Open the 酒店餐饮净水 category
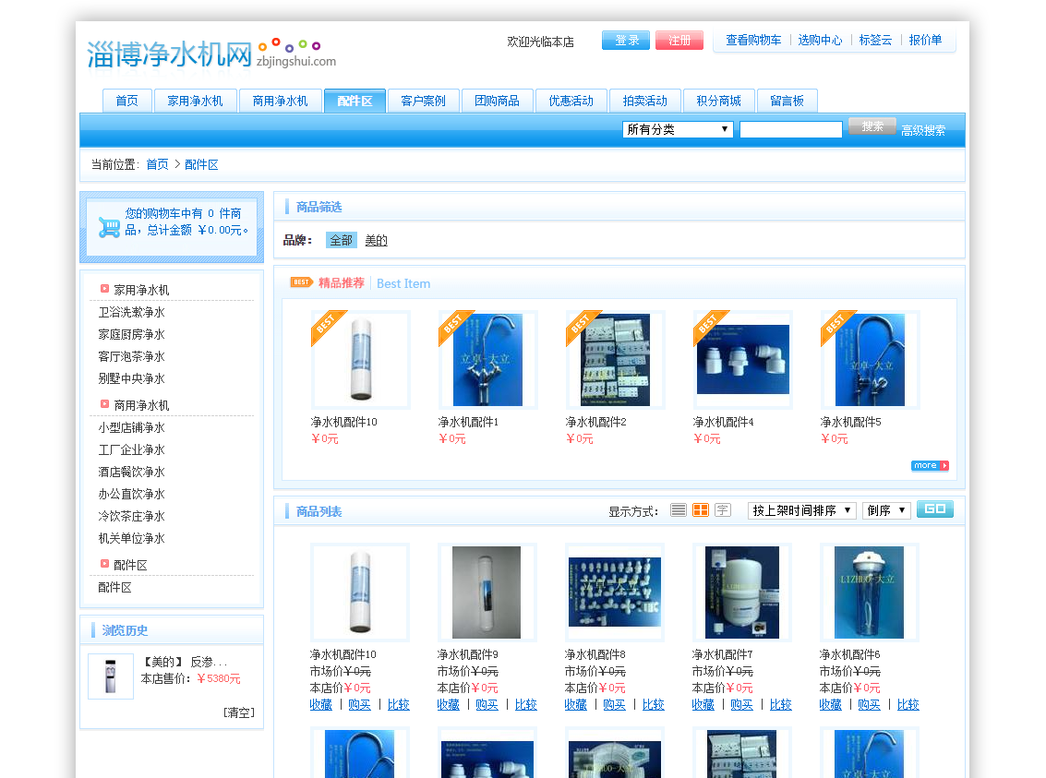 tap(131, 472)
